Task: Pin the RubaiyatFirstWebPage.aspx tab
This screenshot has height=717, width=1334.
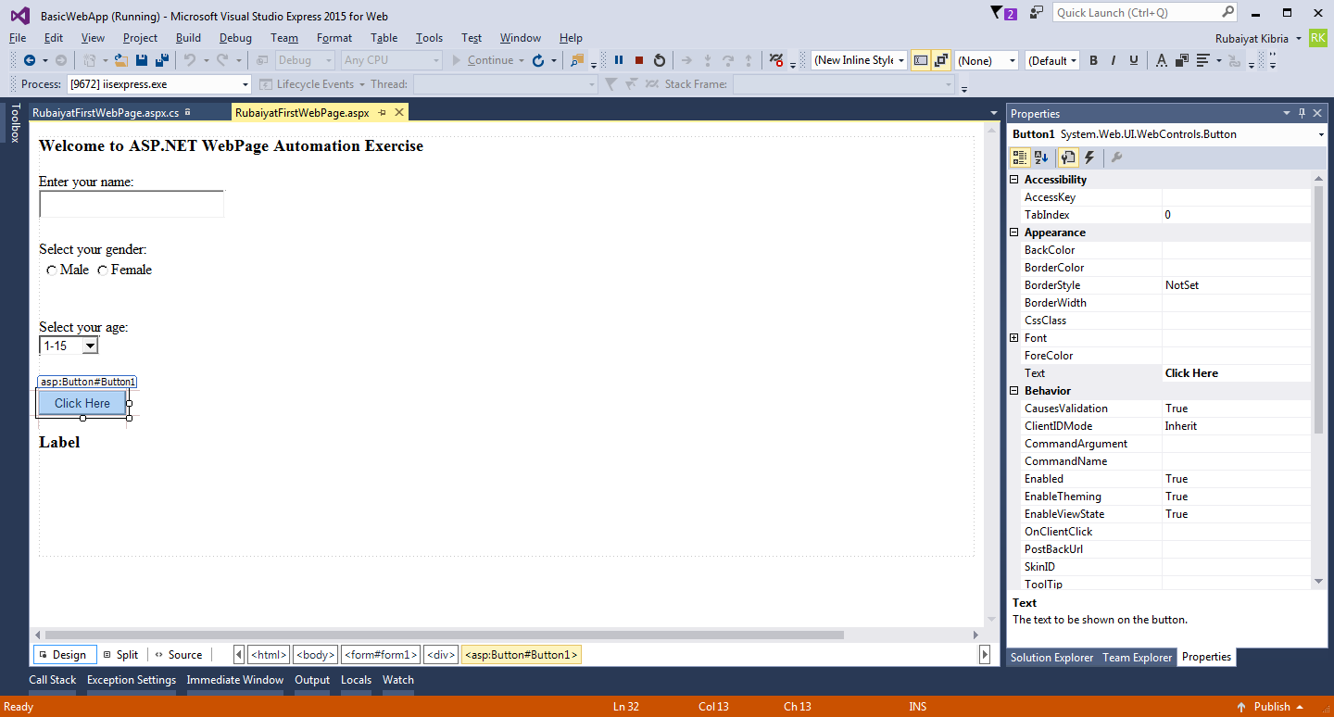Action: point(382,112)
